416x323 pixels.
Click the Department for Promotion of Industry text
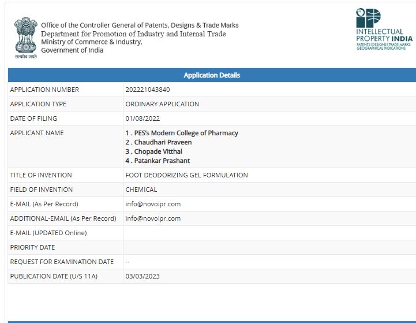coord(133,34)
